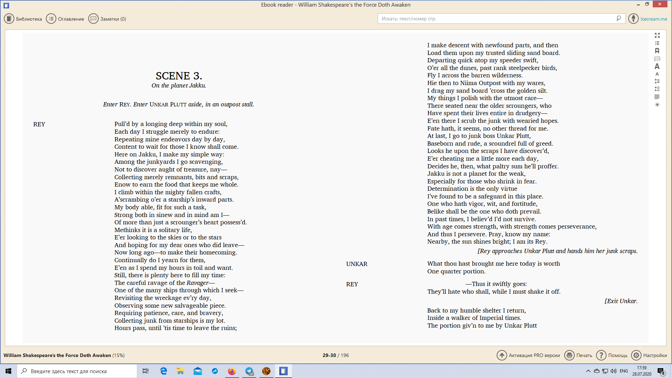
Task: Click the SCENE 3. heading
Action: pos(179,76)
